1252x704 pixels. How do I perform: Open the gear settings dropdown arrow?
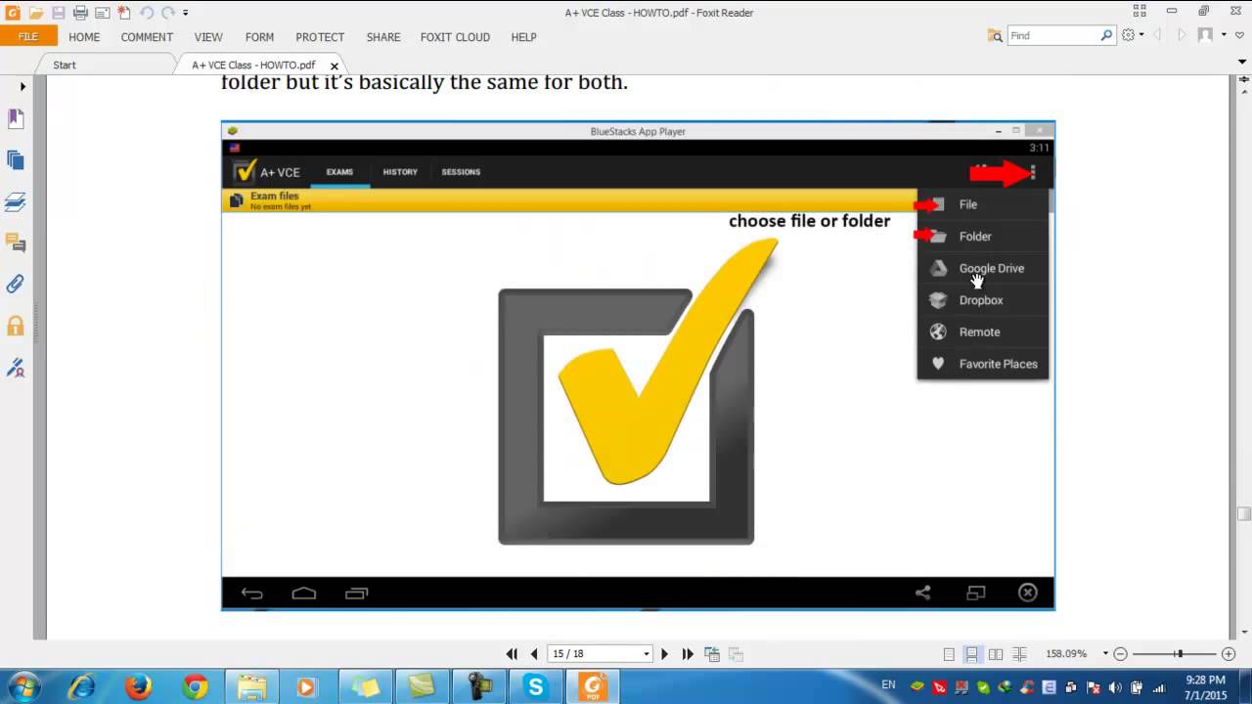[1141, 35]
